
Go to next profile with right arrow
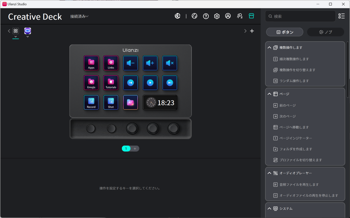(x=245, y=31)
